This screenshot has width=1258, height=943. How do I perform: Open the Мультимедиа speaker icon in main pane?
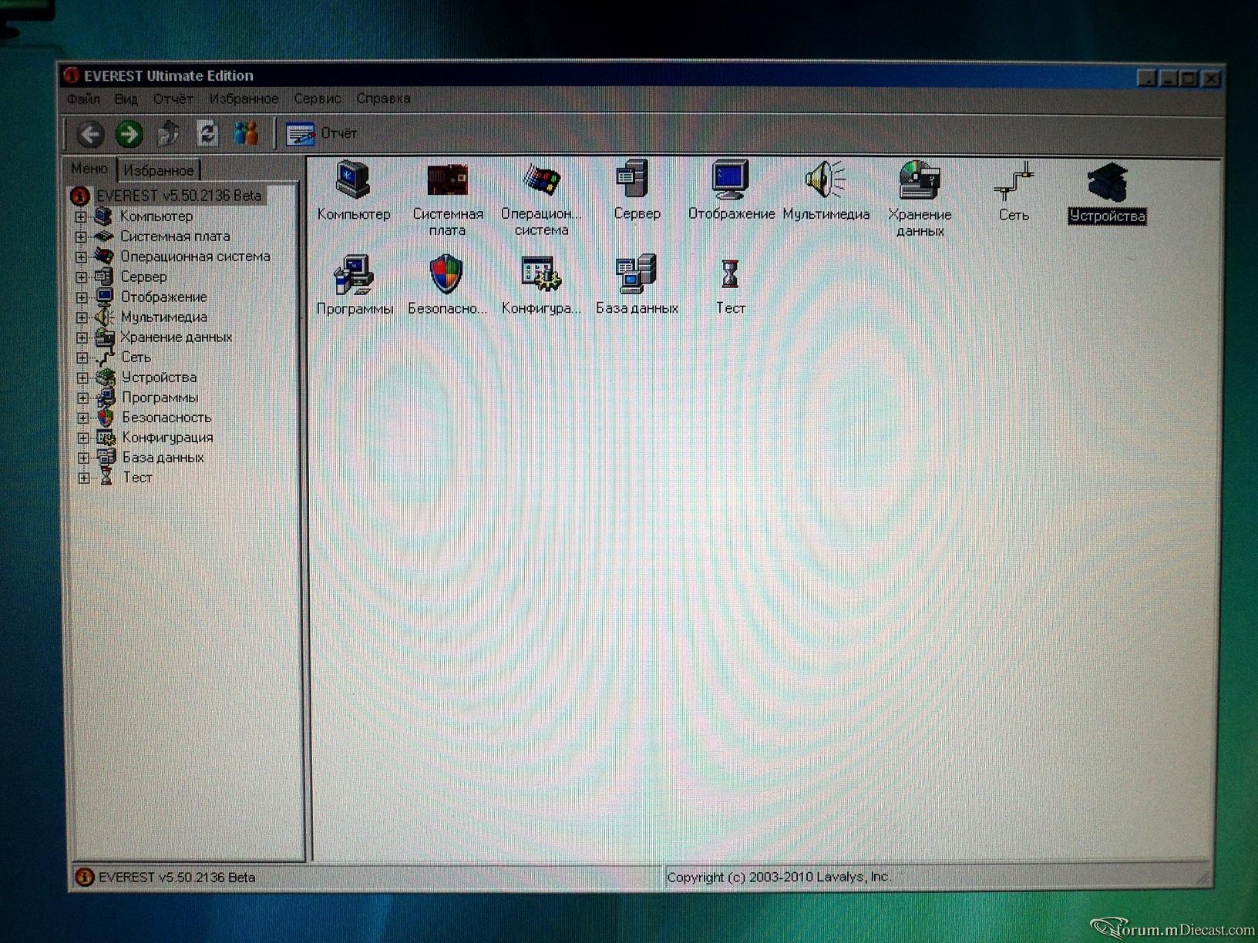coord(826,191)
